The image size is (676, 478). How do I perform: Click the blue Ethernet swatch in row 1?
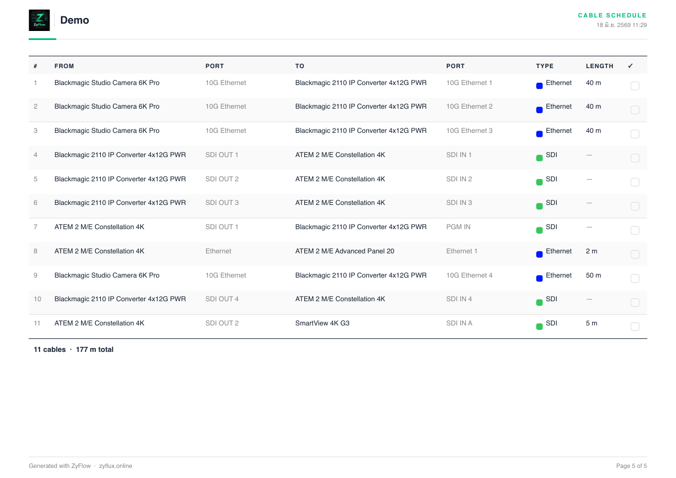[x=540, y=86]
